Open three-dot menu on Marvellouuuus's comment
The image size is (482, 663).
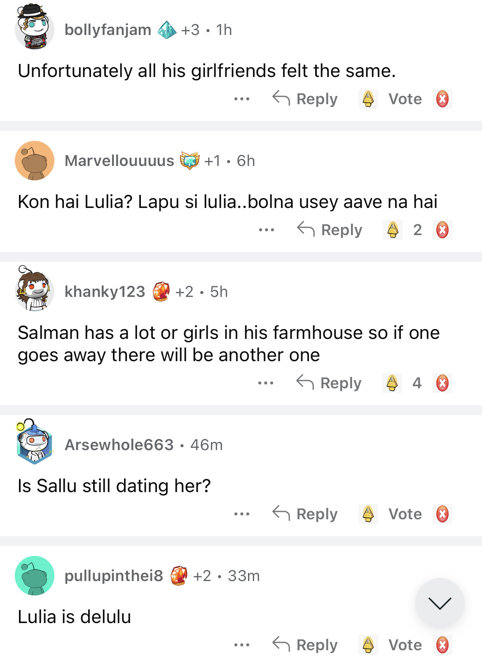coord(266,230)
